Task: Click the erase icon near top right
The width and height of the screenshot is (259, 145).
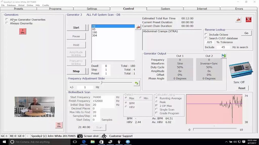Action: [238, 20]
